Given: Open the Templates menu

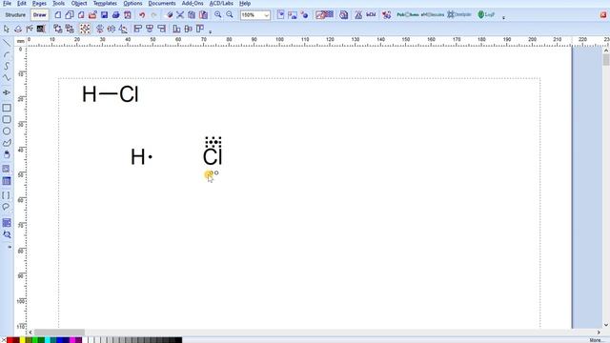Looking at the screenshot, I should (105, 3).
